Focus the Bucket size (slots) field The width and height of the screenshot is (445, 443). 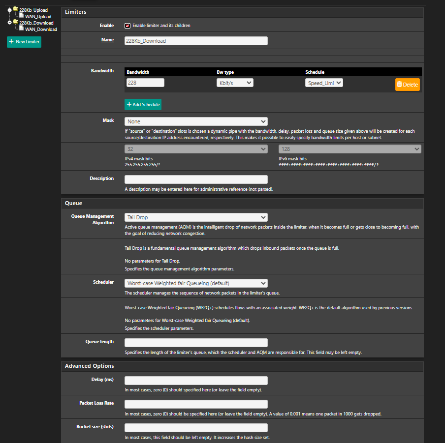pyautogui.click(x=196, y=428)
